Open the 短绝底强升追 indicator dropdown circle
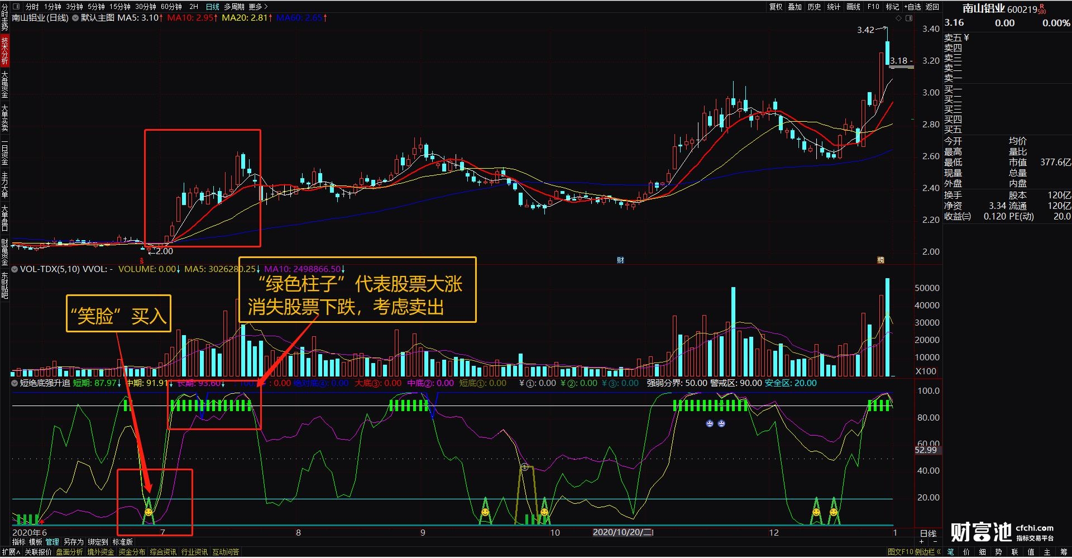 pos(15,383)
